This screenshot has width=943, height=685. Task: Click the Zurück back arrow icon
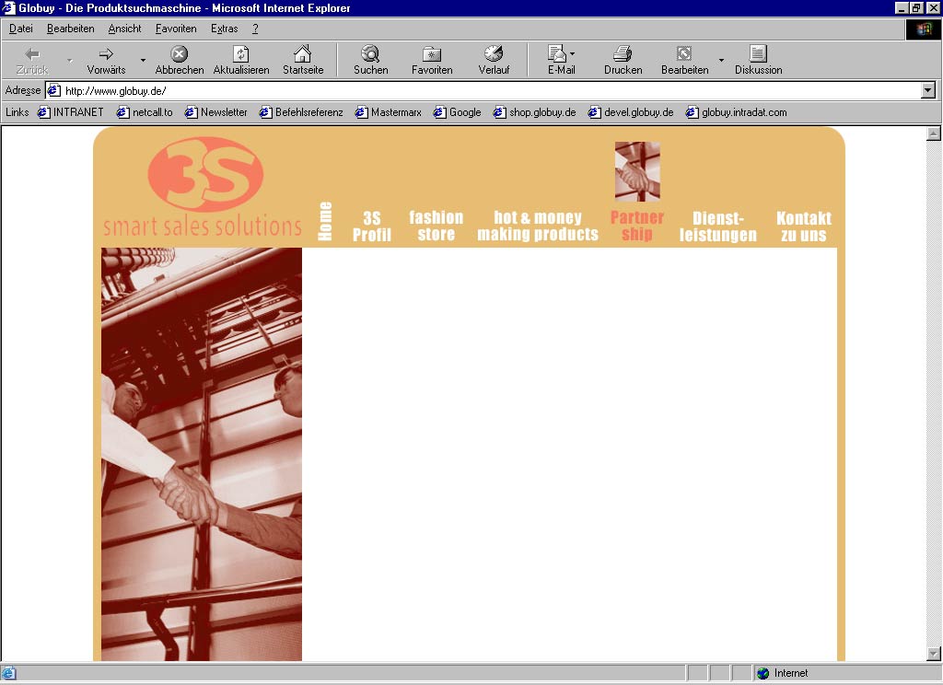(32, 54)
